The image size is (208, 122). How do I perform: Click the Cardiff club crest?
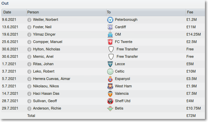coord(110,27)
